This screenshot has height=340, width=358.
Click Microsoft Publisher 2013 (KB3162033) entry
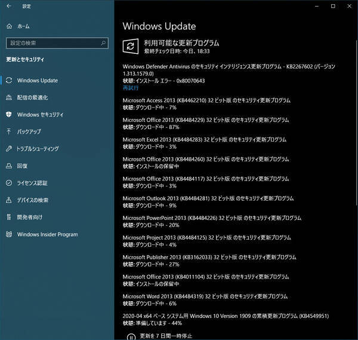click(209, 257)
